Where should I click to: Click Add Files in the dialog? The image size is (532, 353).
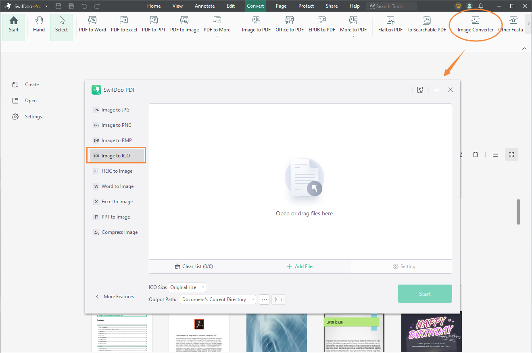pos(300,266)
